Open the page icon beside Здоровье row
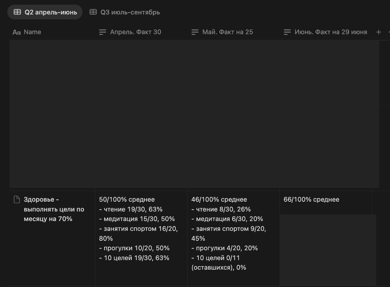Viewport: 390px width, 287px height. (x=17, y=200)
